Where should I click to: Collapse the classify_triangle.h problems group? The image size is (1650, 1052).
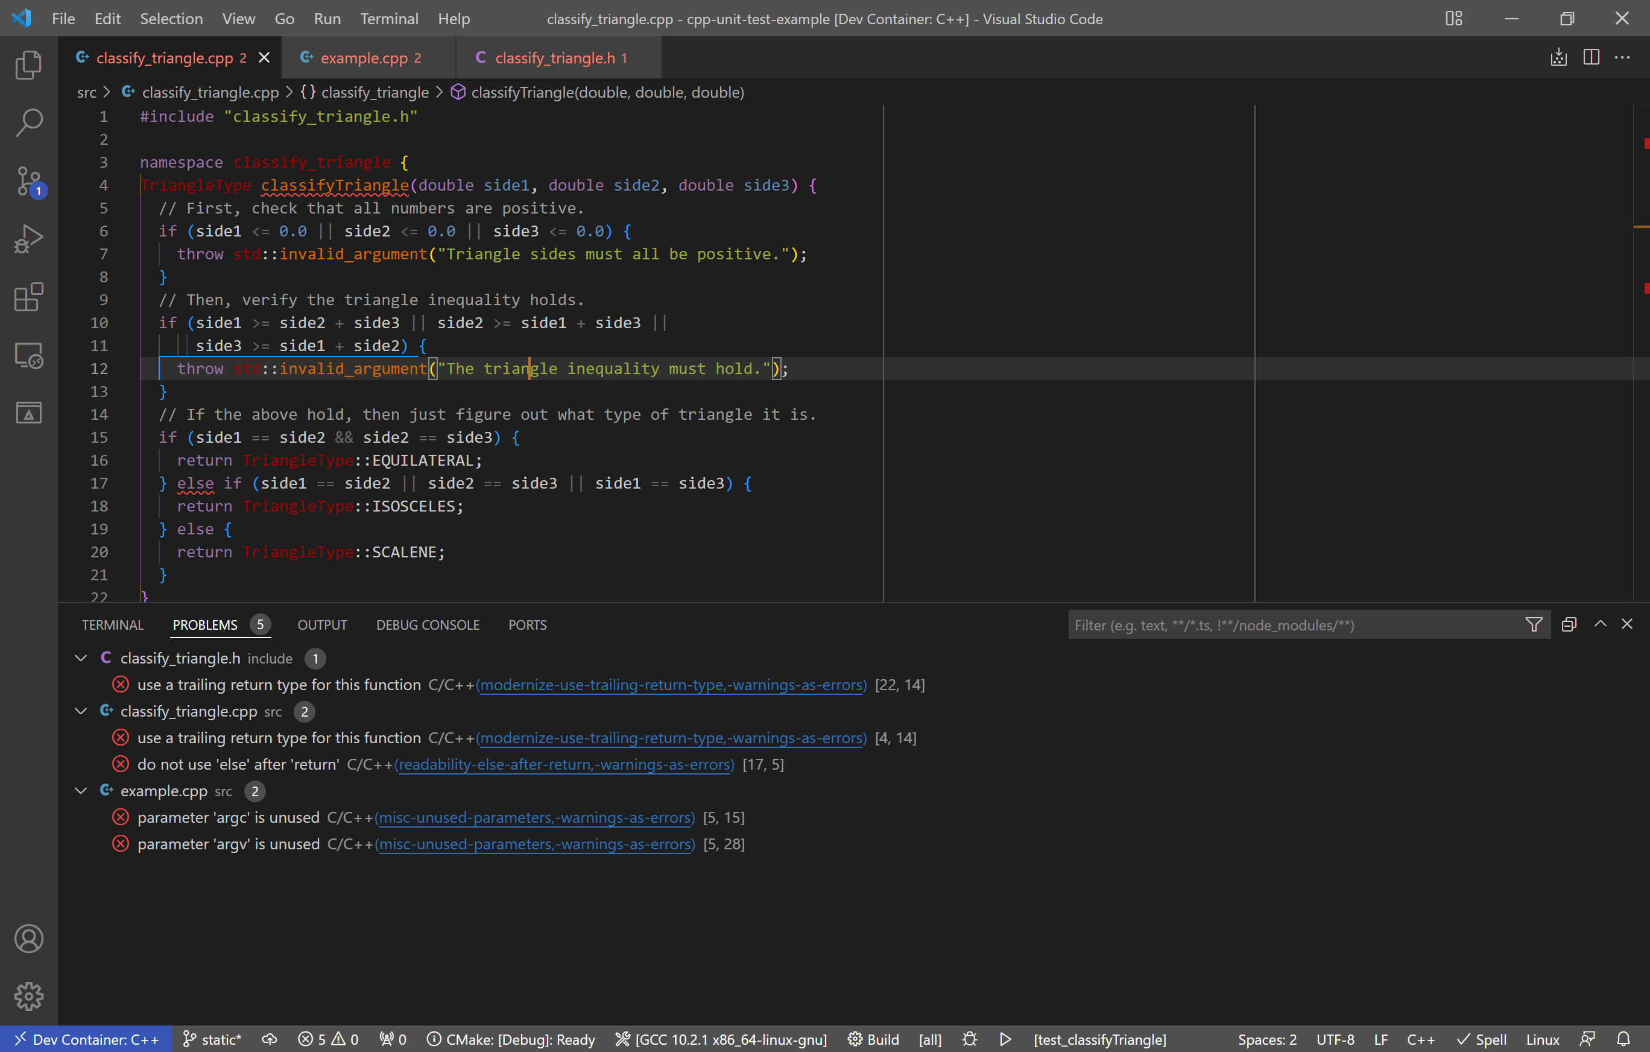(81, 658)
